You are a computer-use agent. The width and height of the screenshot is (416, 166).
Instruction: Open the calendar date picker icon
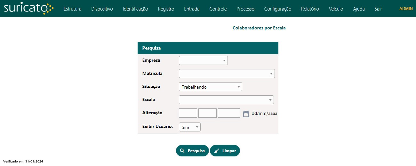(246, 114)
